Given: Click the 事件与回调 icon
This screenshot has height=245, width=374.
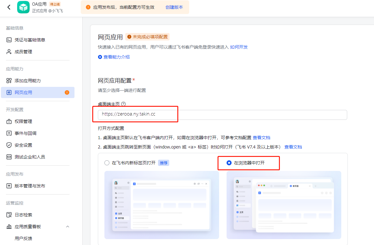Looking at the screenshot, I should pos(9,133).
